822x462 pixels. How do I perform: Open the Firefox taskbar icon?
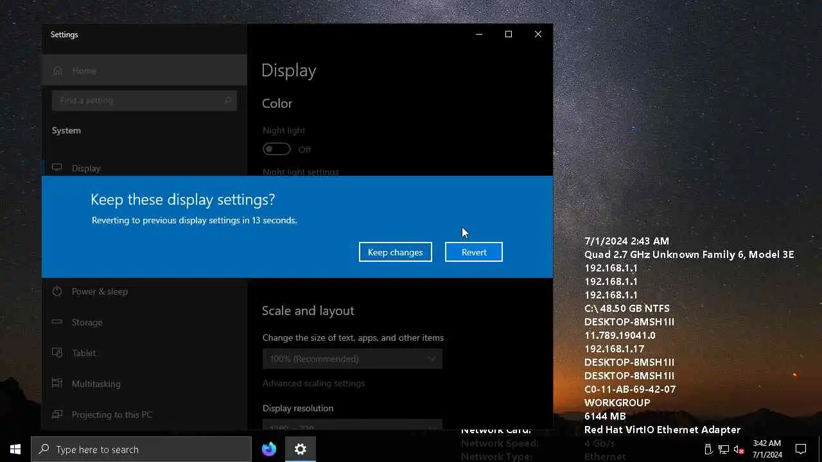point(269,449)
